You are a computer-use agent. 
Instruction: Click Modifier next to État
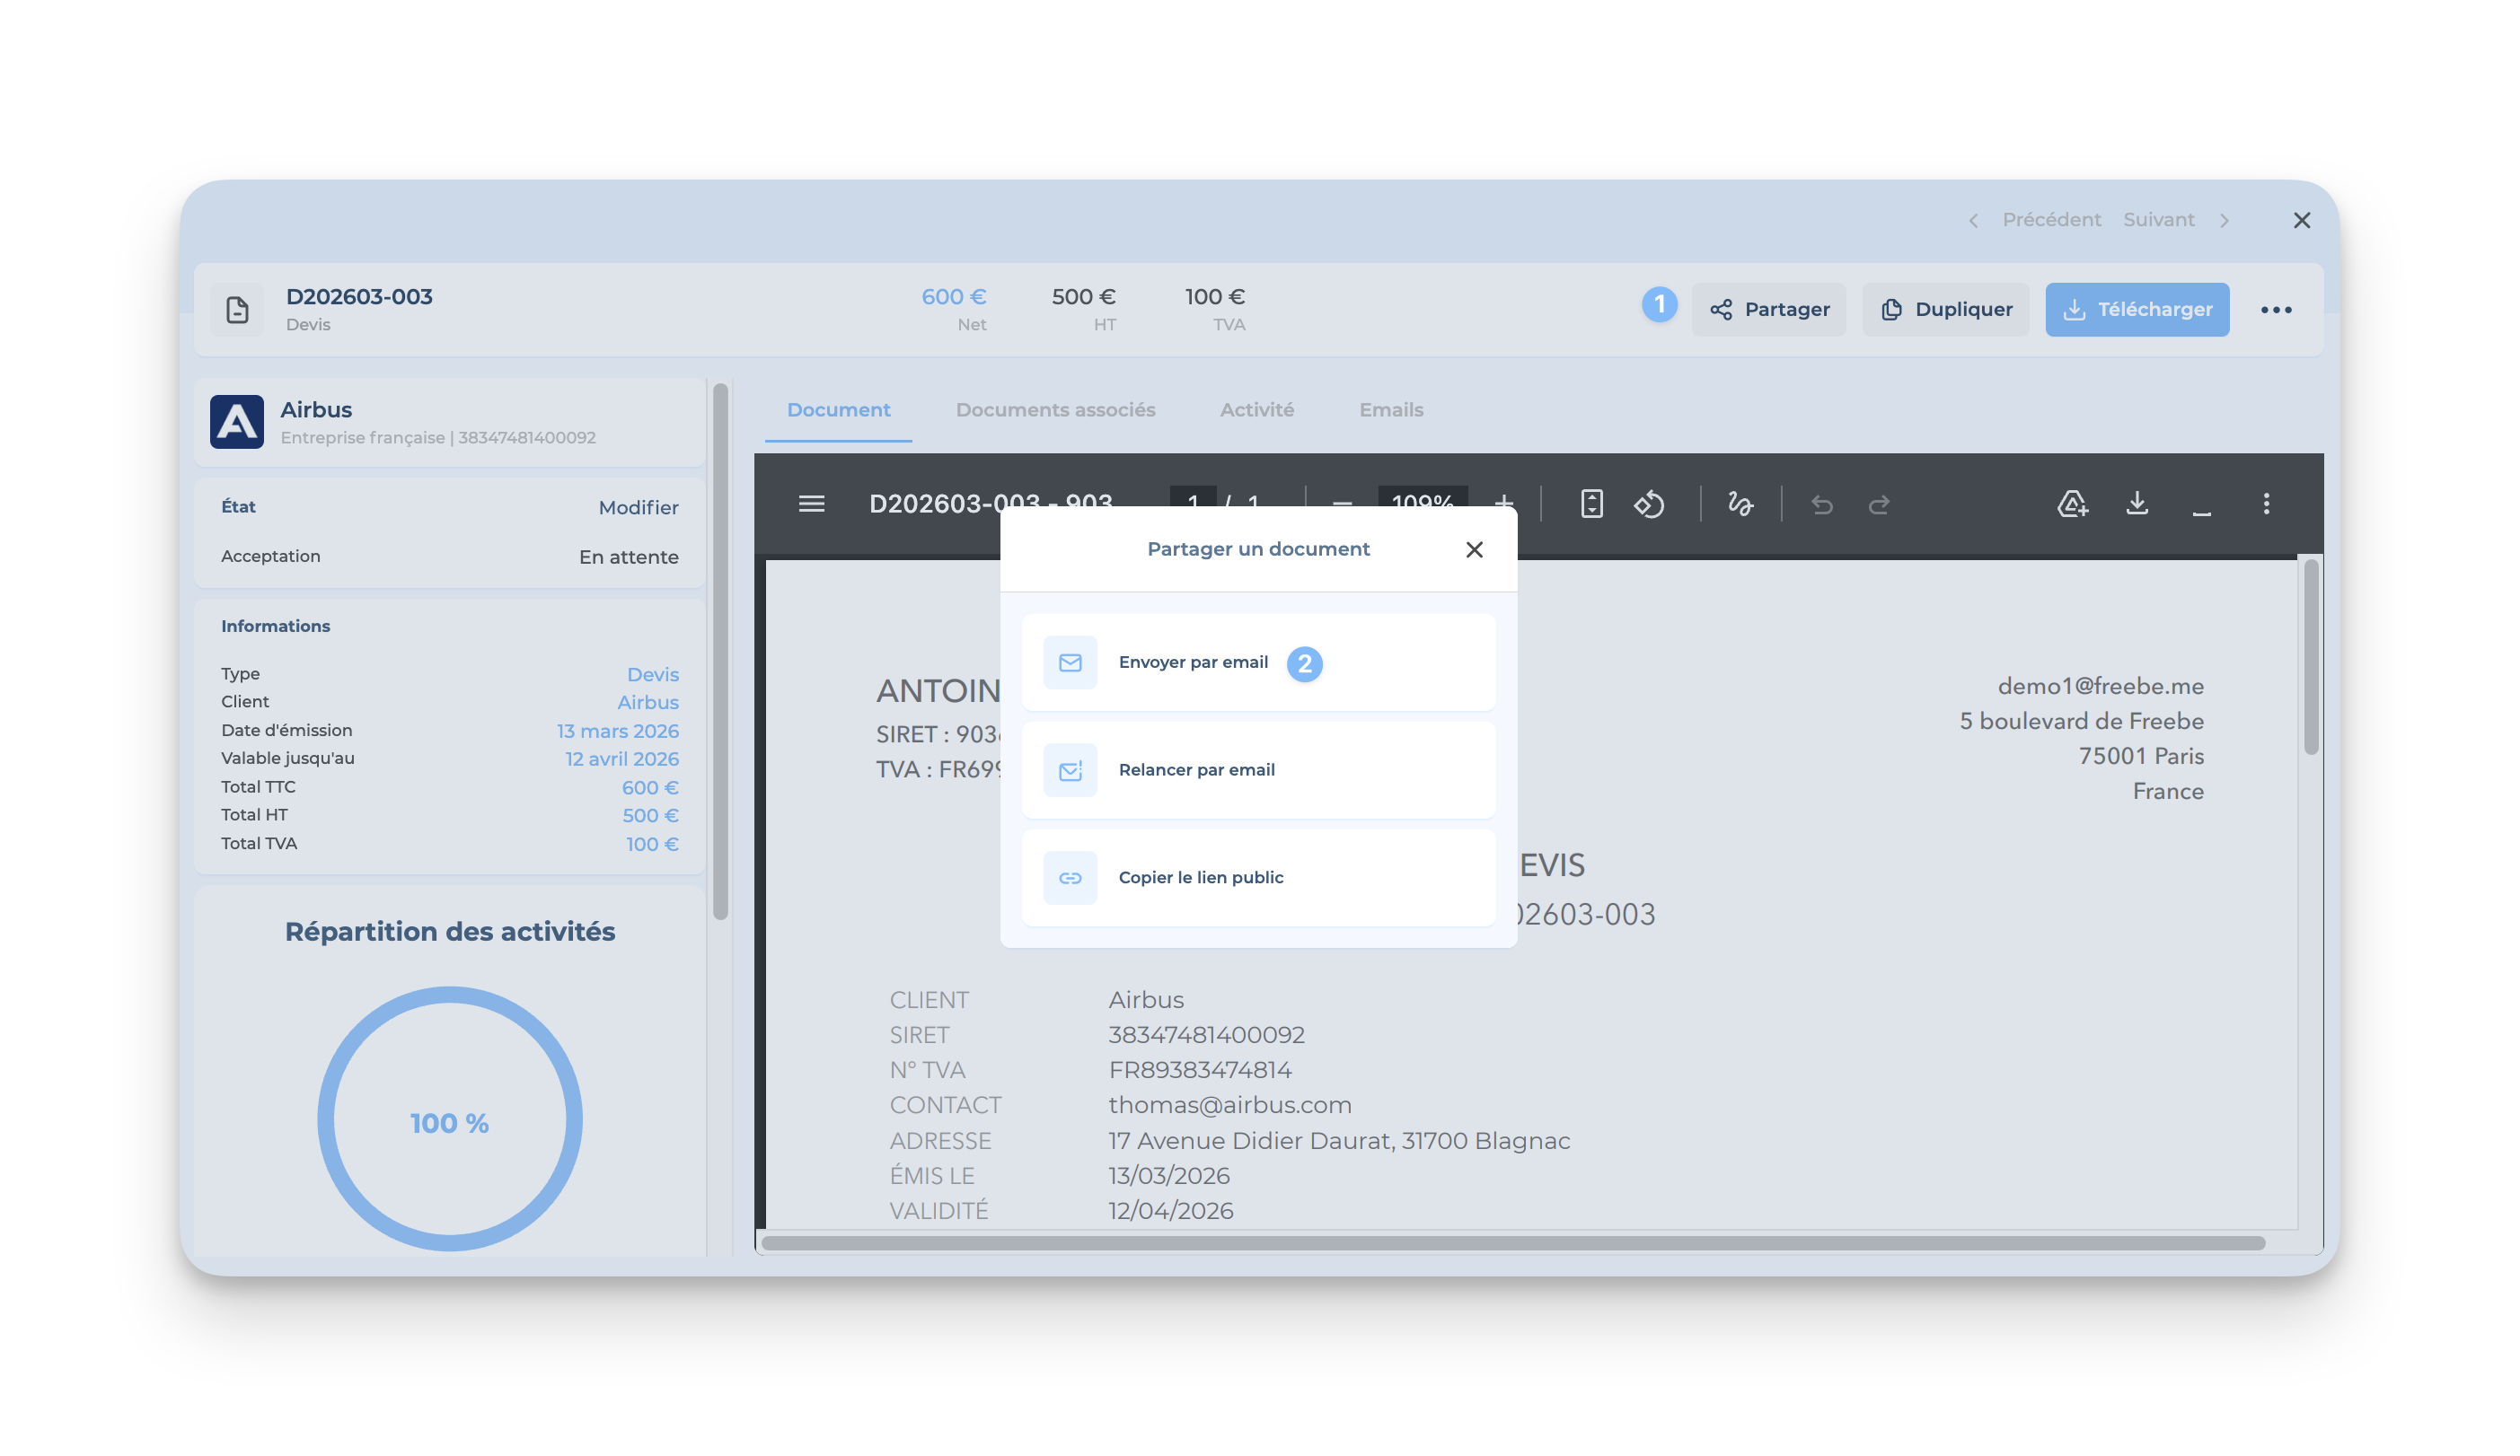[638, 508]
